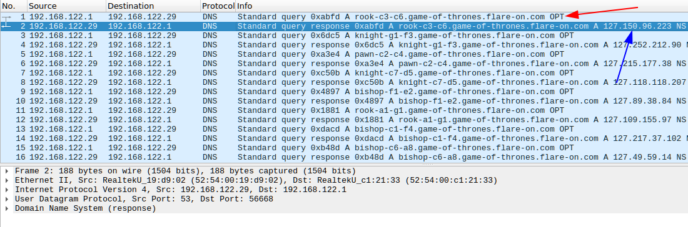
Task: Select packet 5 pawn-c2-c4 query
Action: click(x=344, y=54)
